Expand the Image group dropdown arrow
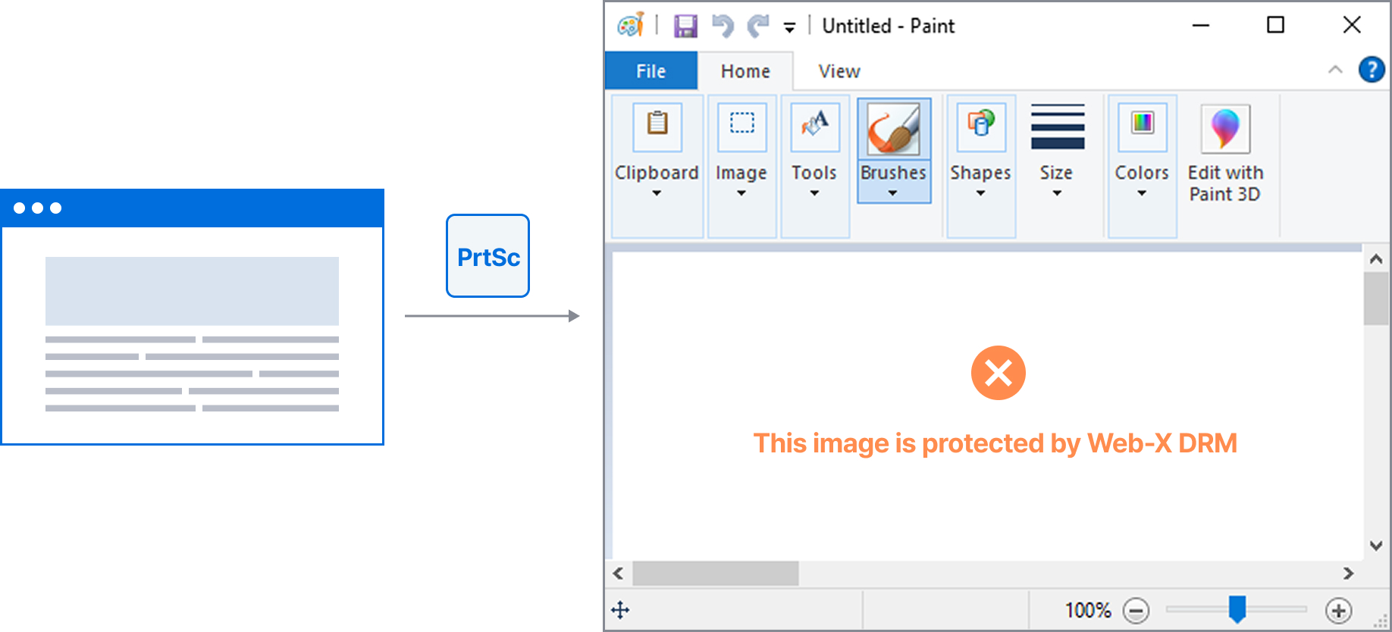The height and width of the screenshot is (632, 1392). click(741, 193)
